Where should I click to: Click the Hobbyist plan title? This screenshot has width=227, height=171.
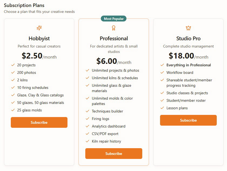39,38
